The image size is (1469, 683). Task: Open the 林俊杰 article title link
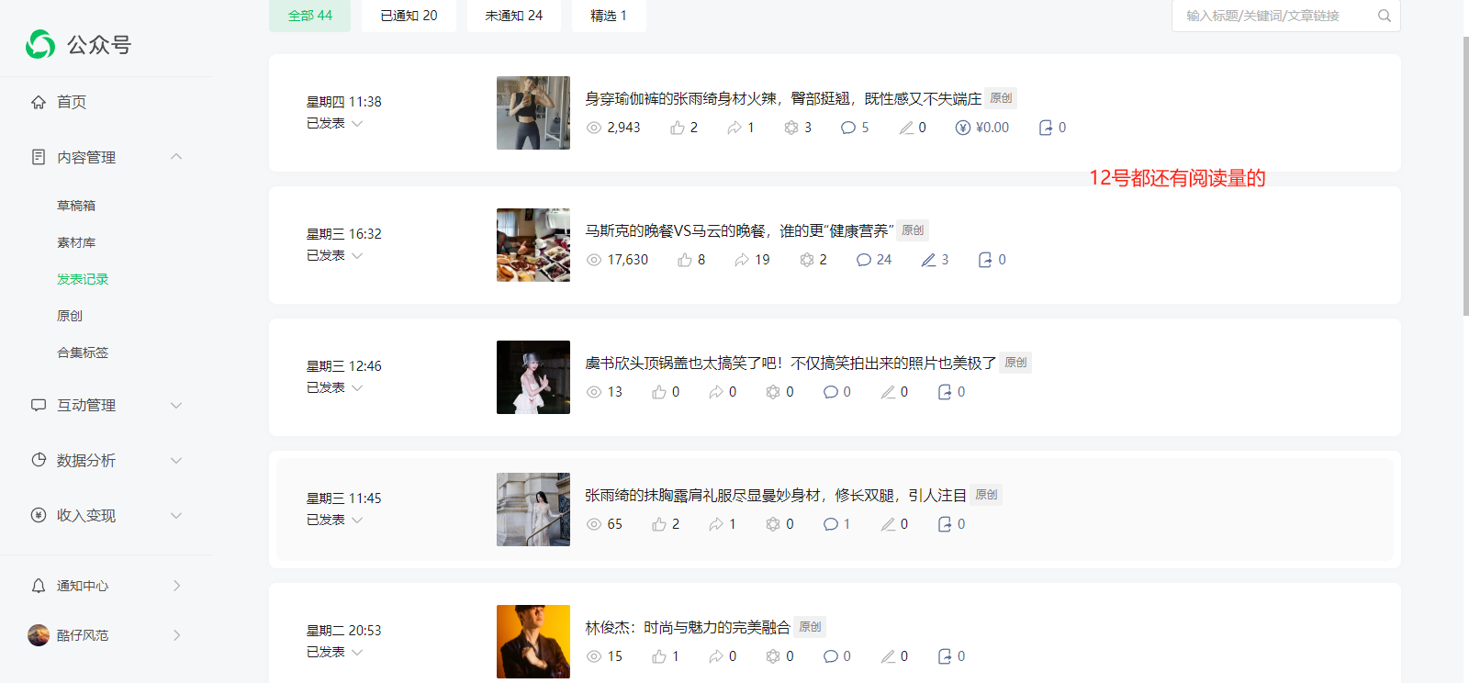tap(688, 627)
